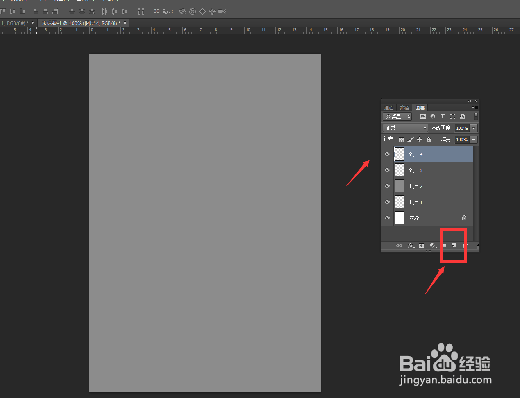Screen dimensions: 520x398
Task: Click the 背景 layer white thumbnail
Action: (x=400, y=218)
